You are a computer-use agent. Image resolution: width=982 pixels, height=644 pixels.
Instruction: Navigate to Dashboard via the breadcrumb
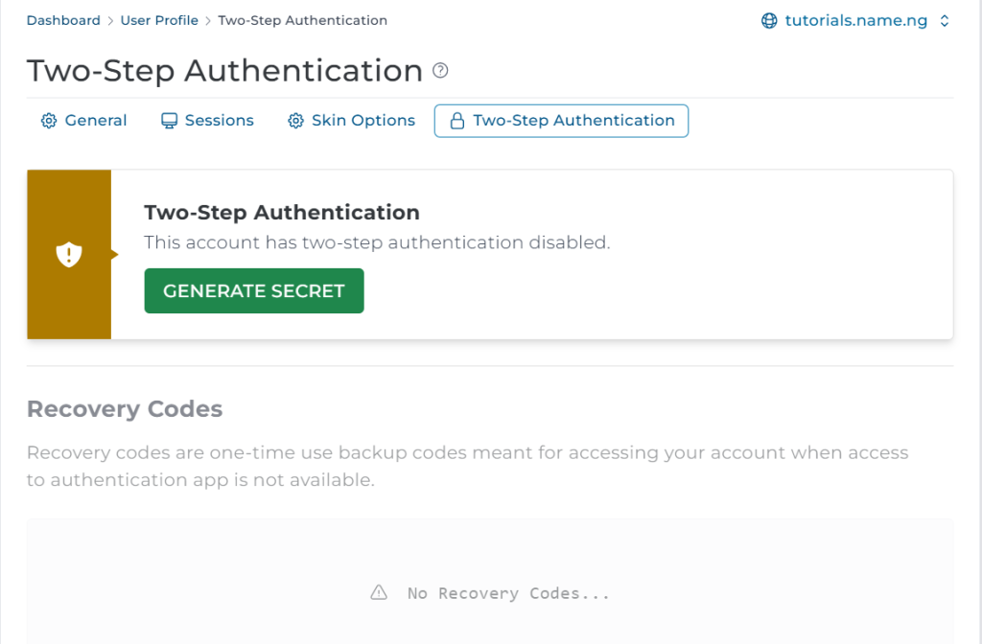(x=63, y=20)
